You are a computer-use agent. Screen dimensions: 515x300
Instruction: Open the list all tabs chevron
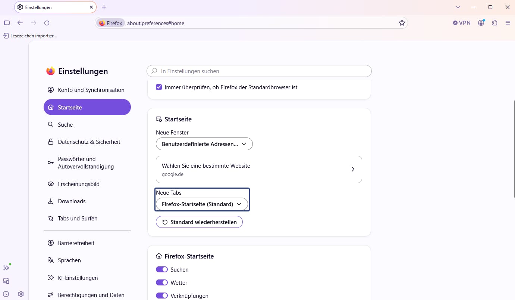pos(458,7)
